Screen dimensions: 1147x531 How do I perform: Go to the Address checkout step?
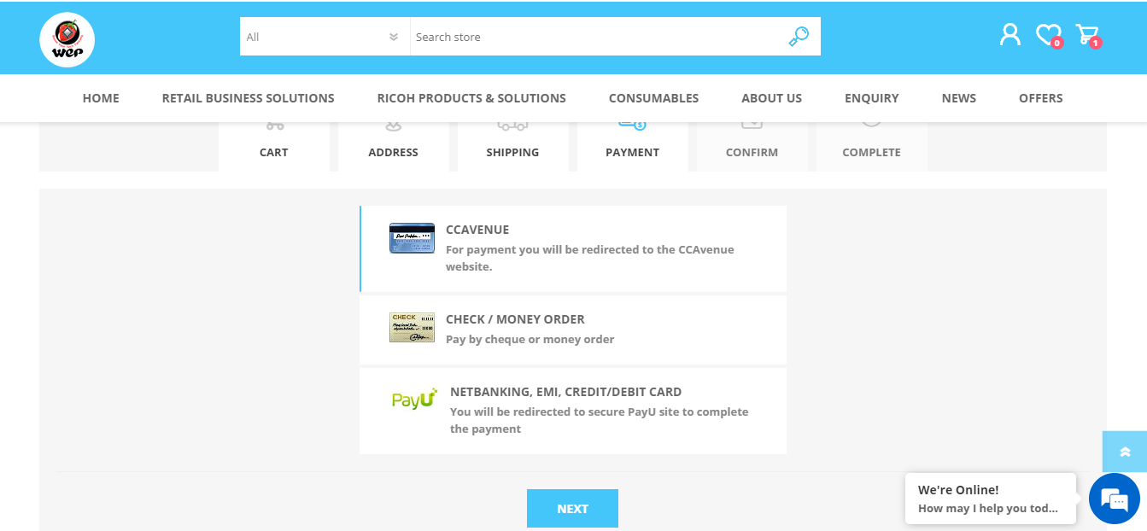pyautogui.click(x=393, y=147)
